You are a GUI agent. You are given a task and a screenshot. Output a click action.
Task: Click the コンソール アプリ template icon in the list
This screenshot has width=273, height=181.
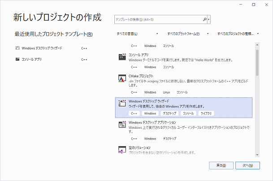(122, 57)
